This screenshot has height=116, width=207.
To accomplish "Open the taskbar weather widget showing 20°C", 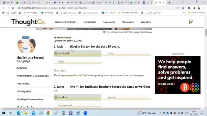I will (147, 113).
